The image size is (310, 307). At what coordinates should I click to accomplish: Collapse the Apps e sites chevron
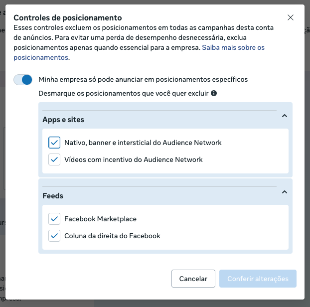point(284,116)
